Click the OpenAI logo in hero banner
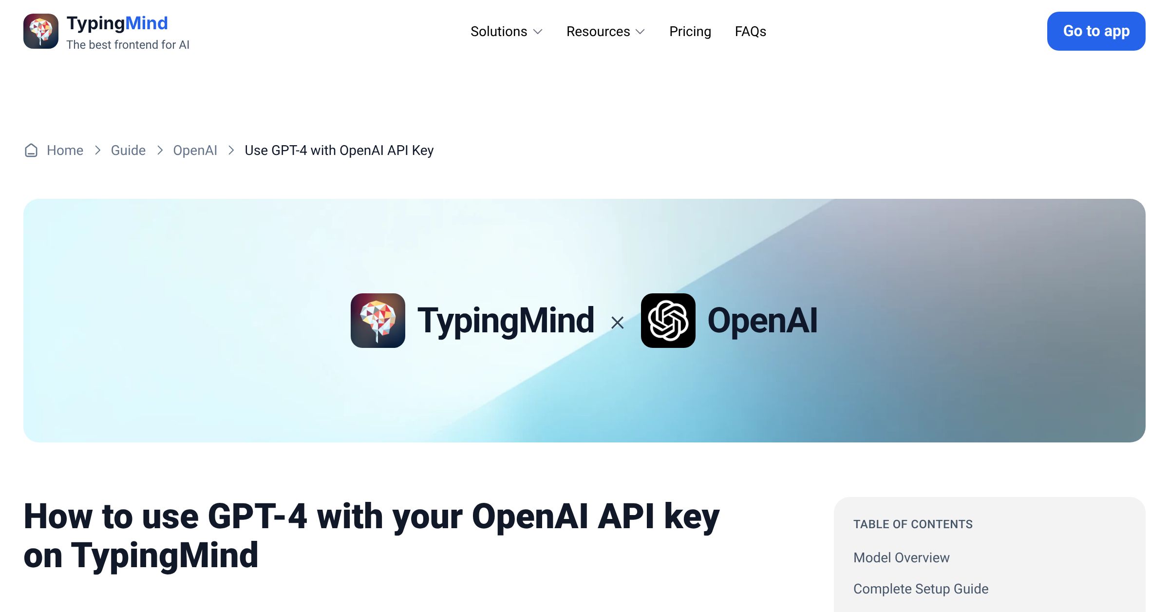Viewport: 1169px width, 612px height. [668, 321]
